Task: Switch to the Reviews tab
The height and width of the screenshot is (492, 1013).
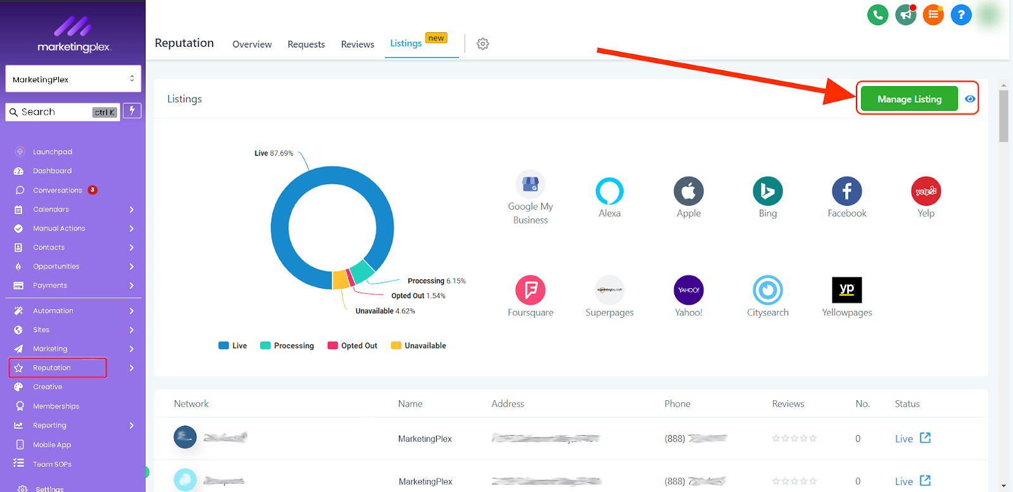Action: click(x=358, y=44)
